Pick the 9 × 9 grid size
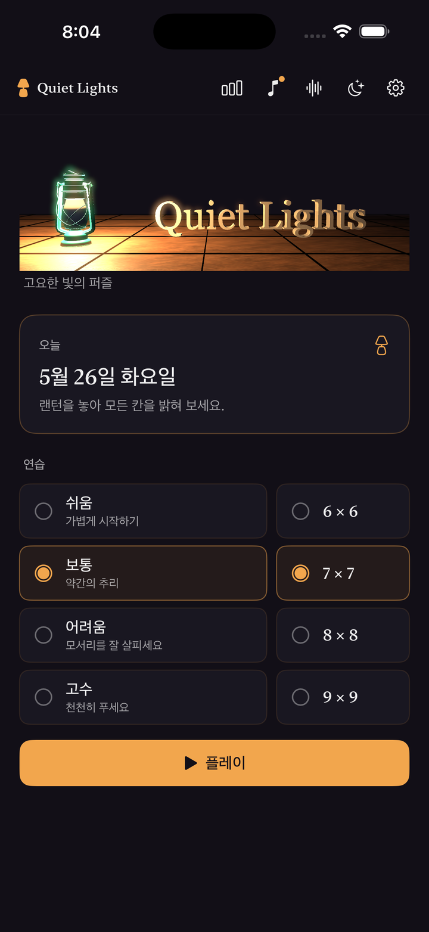429x932 pixels. tap(343, 697)
